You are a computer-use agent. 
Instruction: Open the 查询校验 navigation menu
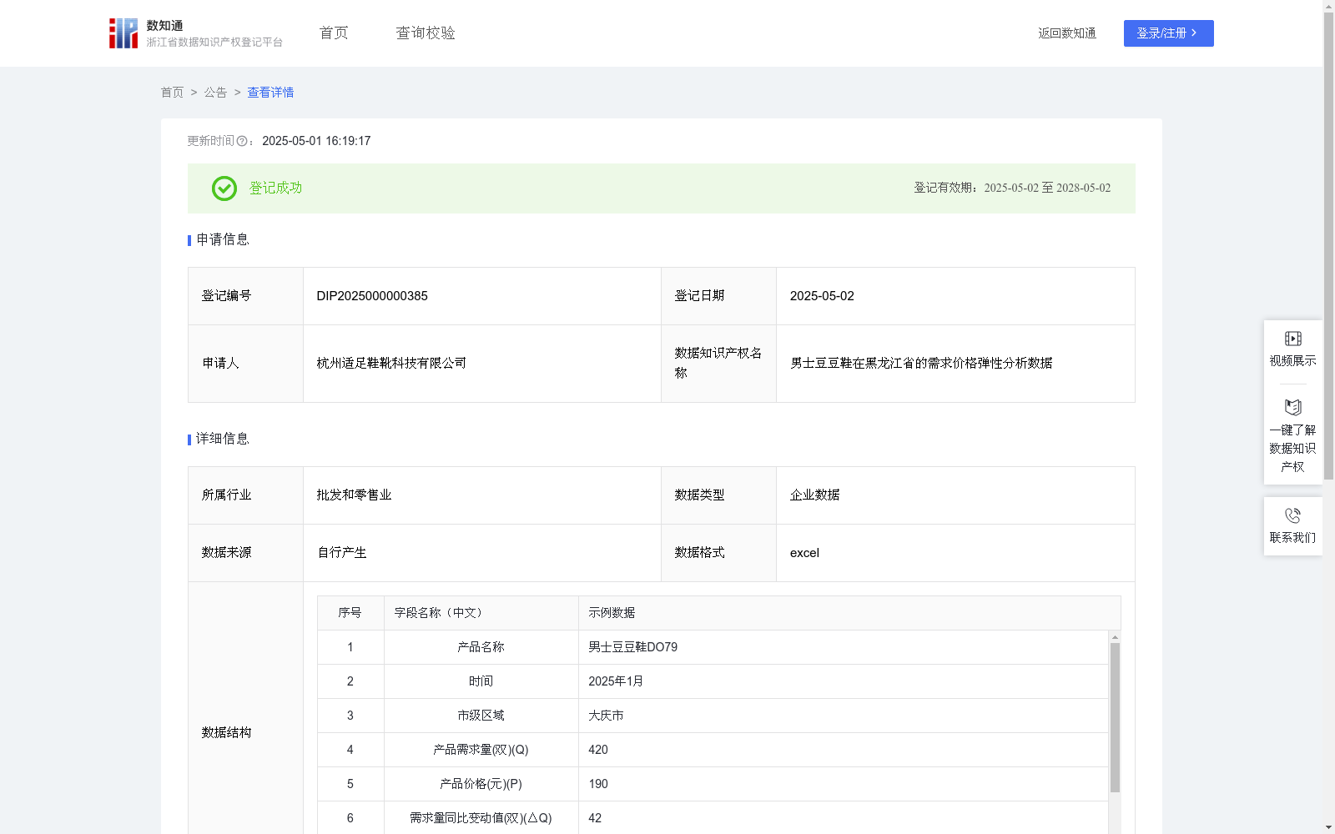[425, 33]
